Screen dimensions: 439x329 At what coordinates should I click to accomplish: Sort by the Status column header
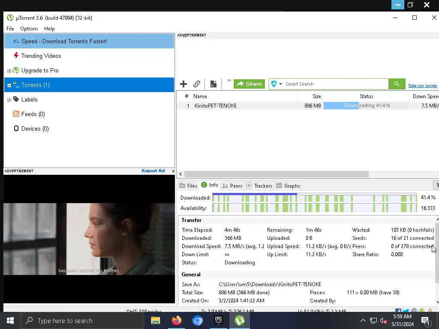click(366, 96)
